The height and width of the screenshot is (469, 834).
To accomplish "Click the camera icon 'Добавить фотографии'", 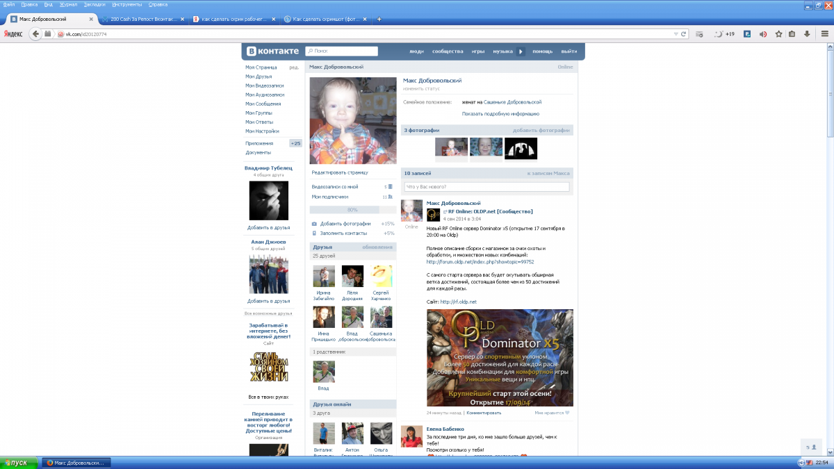I will 315,224.
